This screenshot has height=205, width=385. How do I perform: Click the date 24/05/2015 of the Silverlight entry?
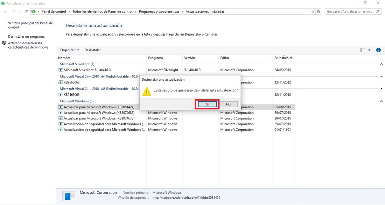[282, 70]
